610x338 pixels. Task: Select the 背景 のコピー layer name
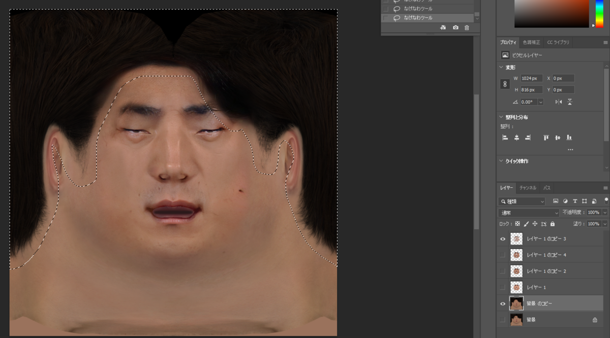[x=539, y=303]
